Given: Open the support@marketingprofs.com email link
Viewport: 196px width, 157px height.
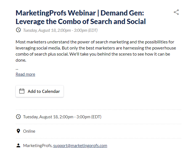Looking at the screenshot, I should (80, 146).
